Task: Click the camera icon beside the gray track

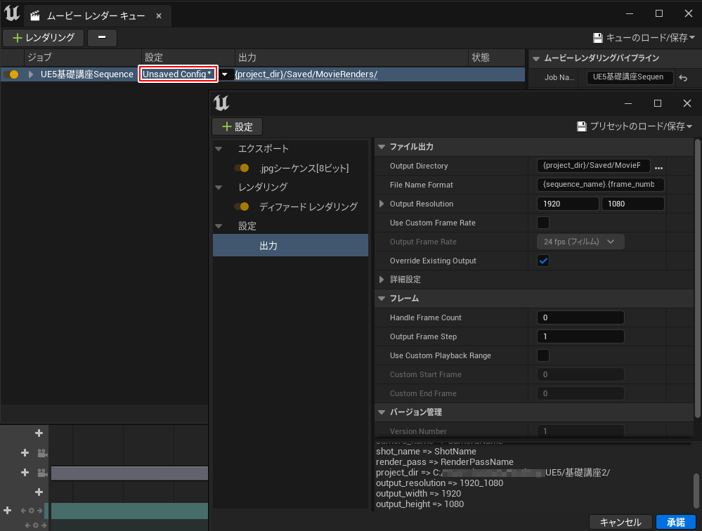Action: (x=42, y=473)
